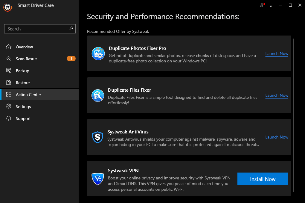Open Settings from the sidebar
This screenshot has height=203, width=305.
pos(39,107)
